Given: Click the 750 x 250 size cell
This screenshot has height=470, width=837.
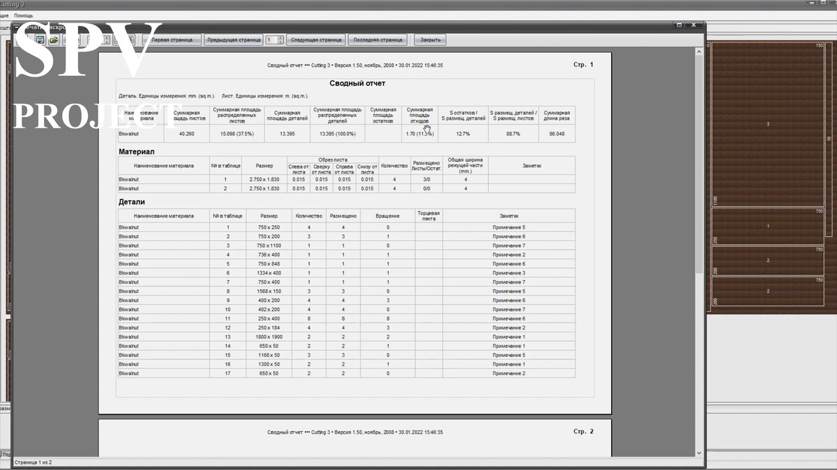Looking at the screenshot, I should pos(268,228).
